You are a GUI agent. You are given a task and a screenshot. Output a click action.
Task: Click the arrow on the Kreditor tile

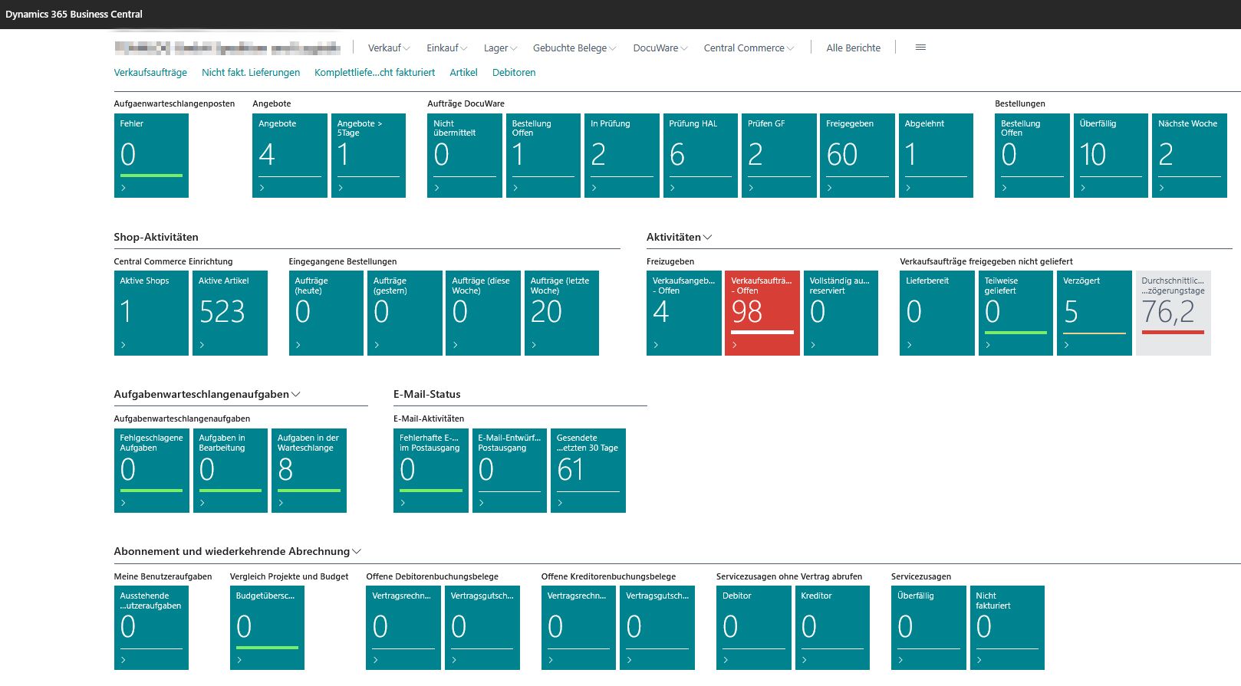click(x=804, y=660)
